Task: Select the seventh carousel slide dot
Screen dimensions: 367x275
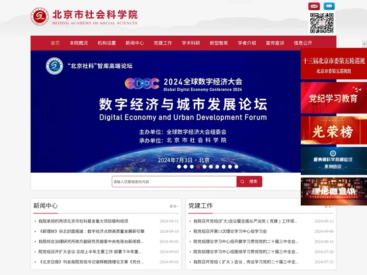Action: point(217,167)
